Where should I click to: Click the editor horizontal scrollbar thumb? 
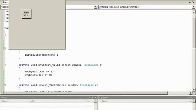[x=85, y=93]
